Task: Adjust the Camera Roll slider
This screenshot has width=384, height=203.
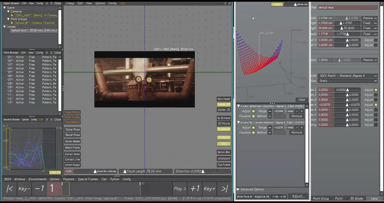Action: tap(95, 171)
